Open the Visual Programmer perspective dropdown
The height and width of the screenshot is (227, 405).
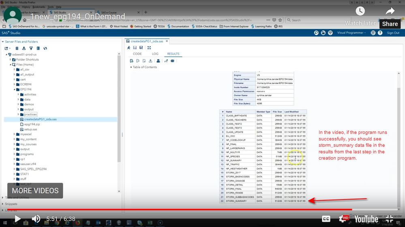(x=351, y=33)
